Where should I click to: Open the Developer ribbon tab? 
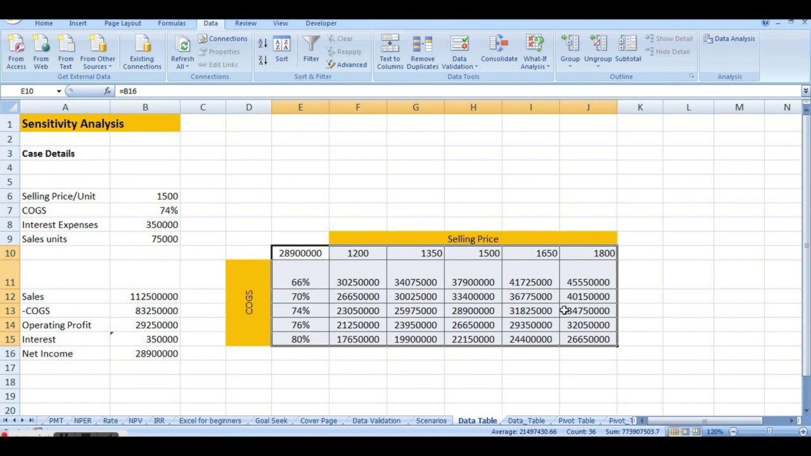[321, 23]
